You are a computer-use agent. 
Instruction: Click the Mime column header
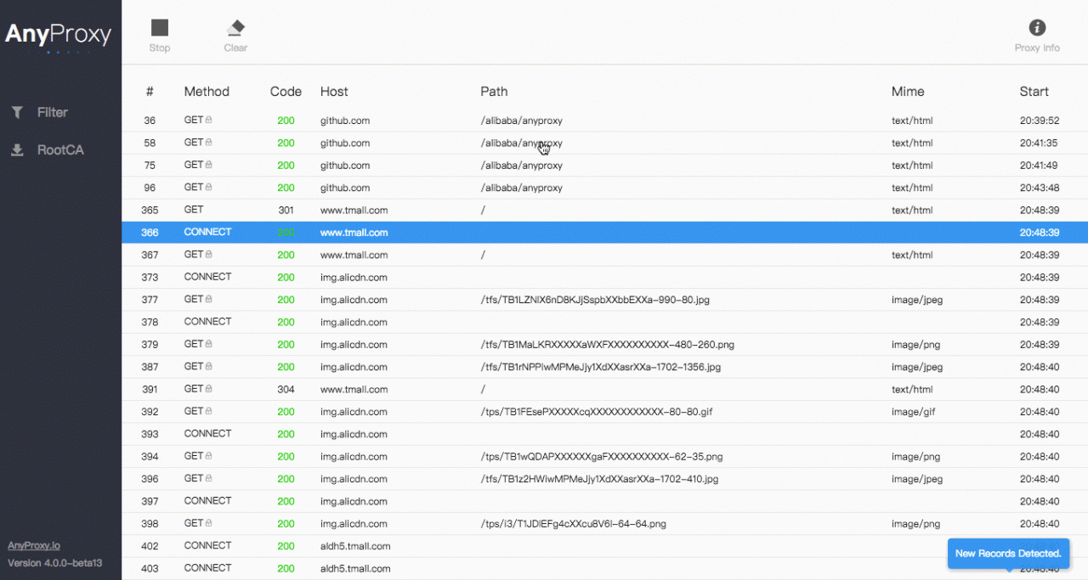907,92
